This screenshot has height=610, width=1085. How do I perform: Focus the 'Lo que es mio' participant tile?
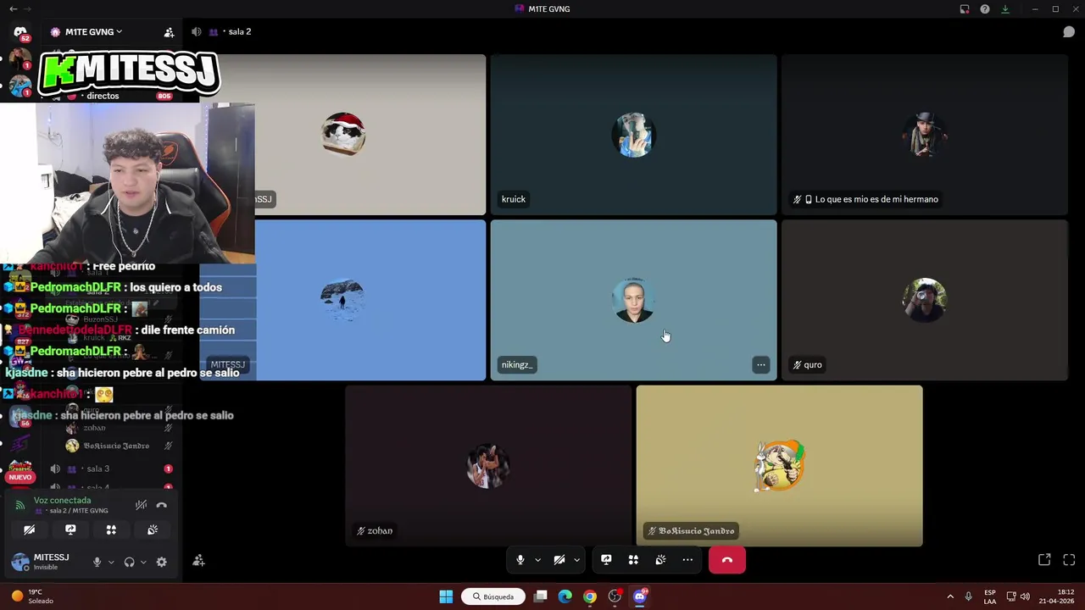coord(925,135)
